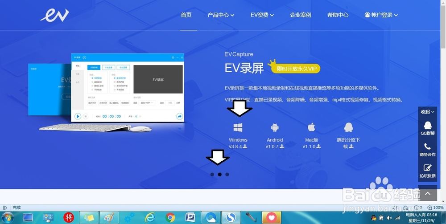Open the microphone app on the taskbar

pos(251,218)
